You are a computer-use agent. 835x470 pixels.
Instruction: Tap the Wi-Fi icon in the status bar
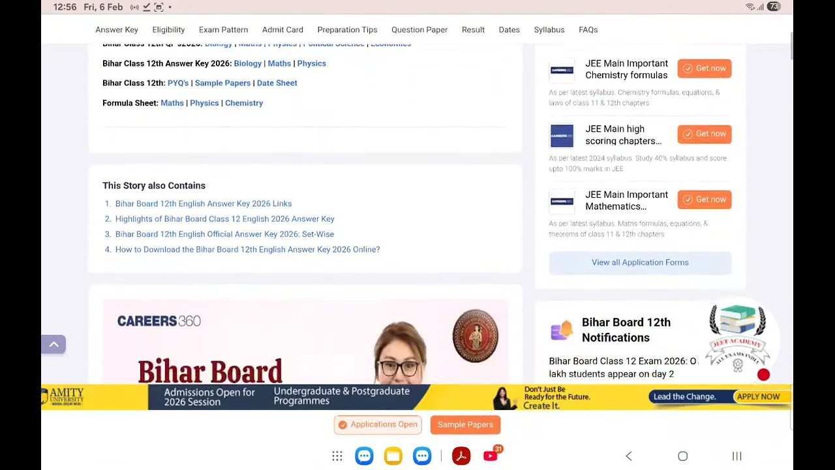click(x=750, y=7)
